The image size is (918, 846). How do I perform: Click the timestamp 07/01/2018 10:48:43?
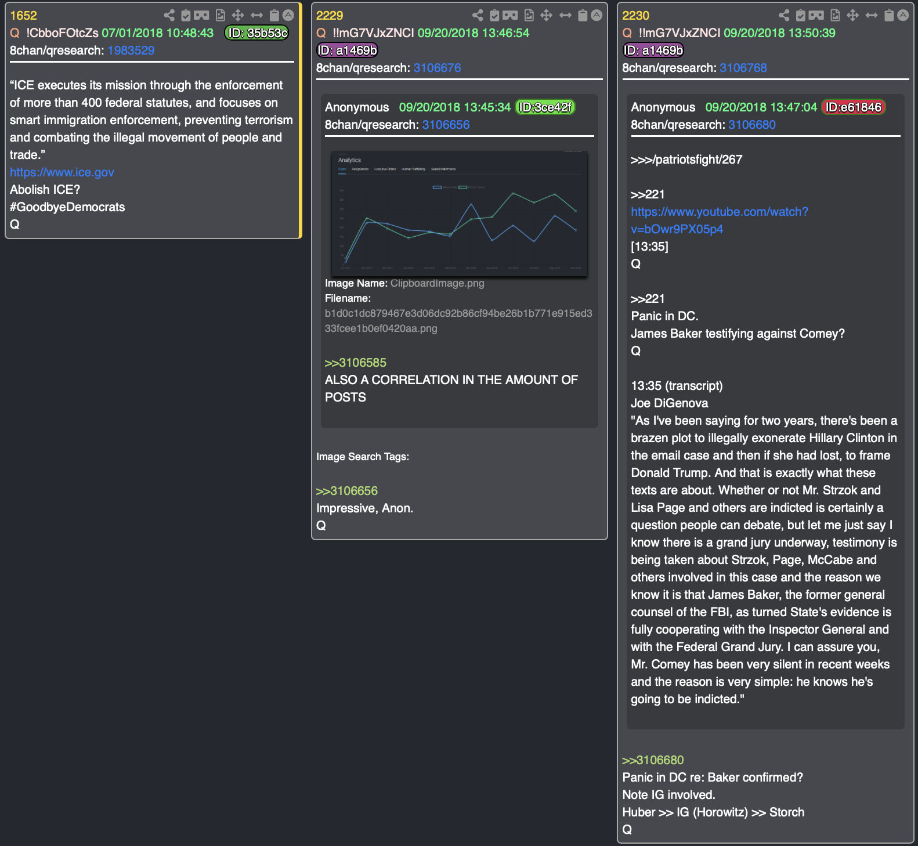click(x=158, y=33)
